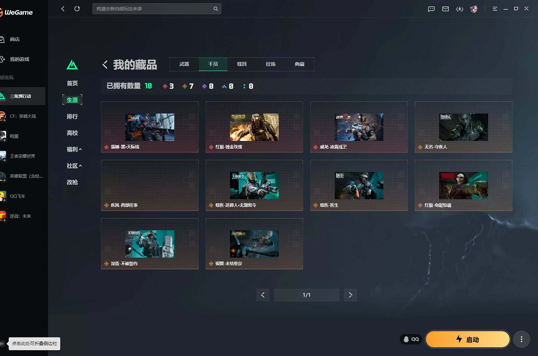Switch to 载具 tab
Screen dimensions: 538x356
(x=242, y=64)
